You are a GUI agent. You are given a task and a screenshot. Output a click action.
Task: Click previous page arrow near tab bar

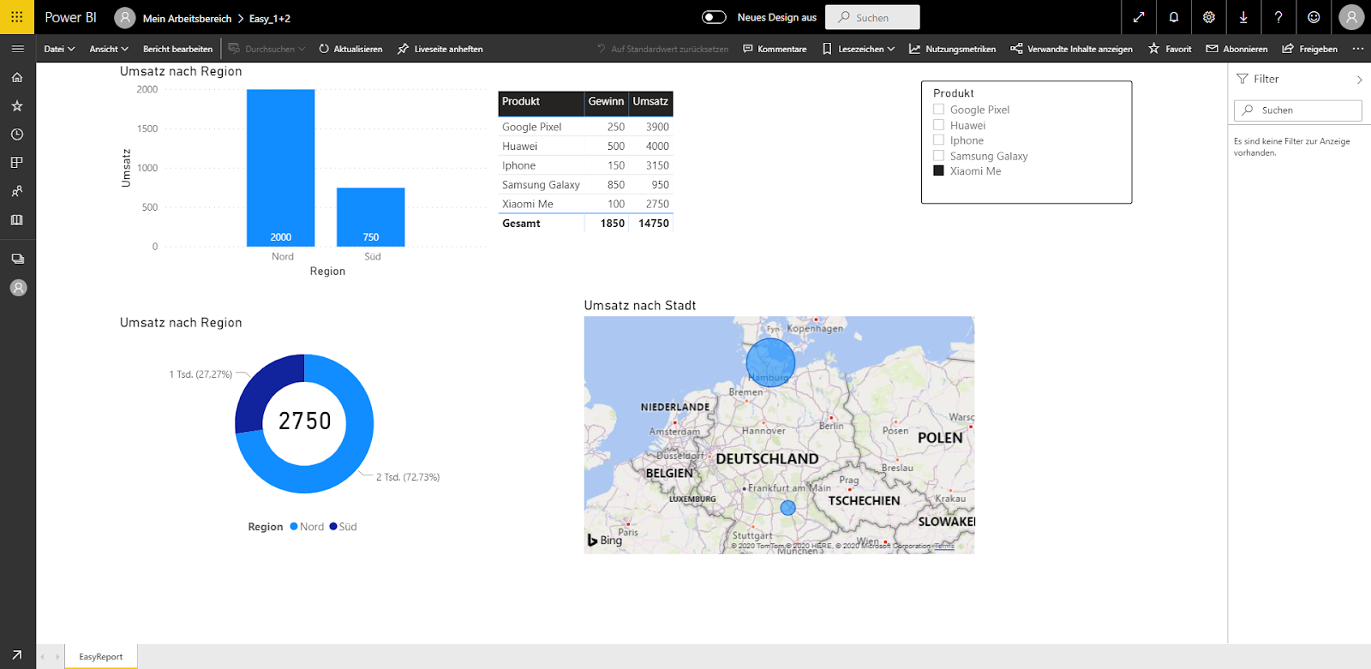pos(42,657)
